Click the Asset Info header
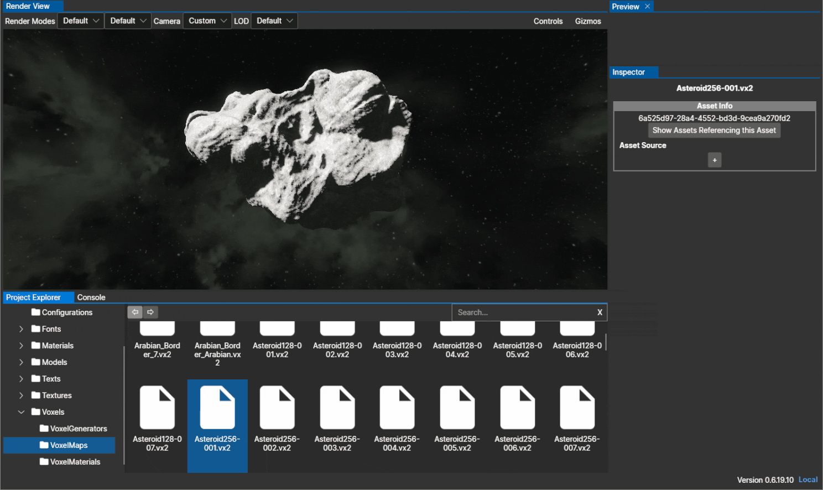Image resolution: width=823 pixels, height=490 pixels. (715, 106)
